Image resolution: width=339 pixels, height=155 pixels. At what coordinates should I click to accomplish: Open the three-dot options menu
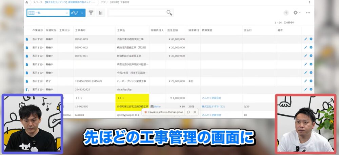point(308,13)
